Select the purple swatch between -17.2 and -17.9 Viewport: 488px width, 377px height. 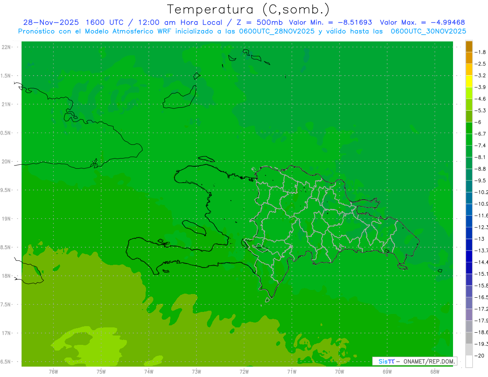pyautogui.click(x=469, y=315)
